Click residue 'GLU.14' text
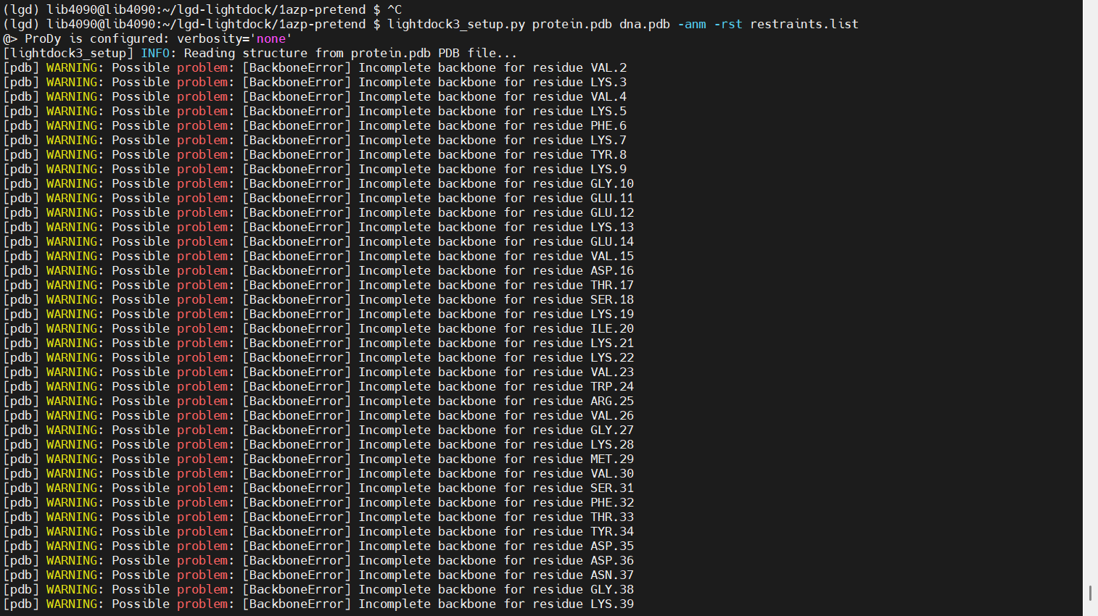The width and height of the screenshot is (1098, 616). point(612,241)
